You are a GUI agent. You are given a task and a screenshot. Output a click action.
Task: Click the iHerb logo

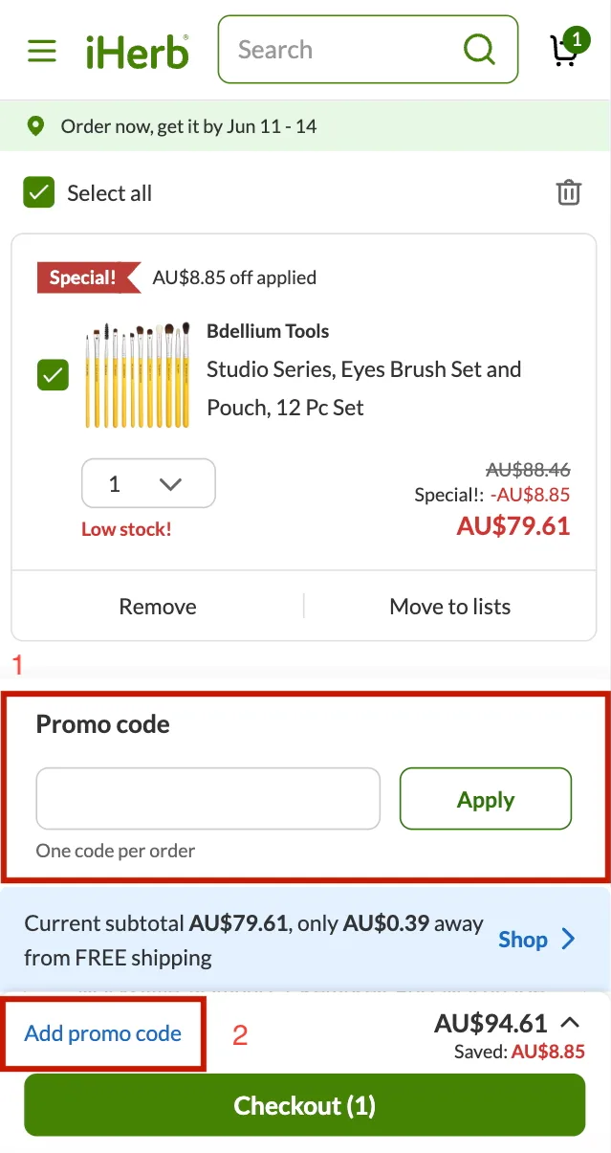pyautogui.click(x=137, y=51)
